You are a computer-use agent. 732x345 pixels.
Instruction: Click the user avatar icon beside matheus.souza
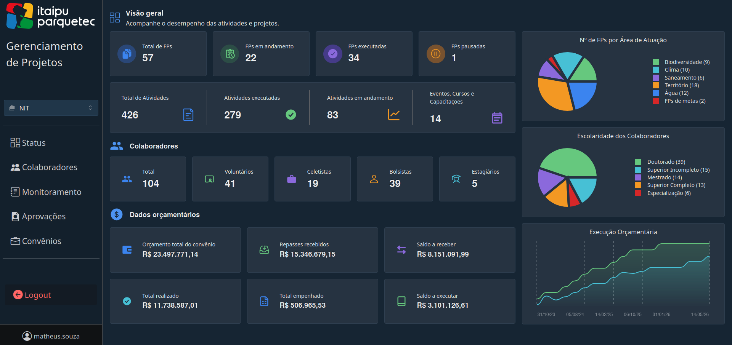pyautogui.click(x=27, y=336)
